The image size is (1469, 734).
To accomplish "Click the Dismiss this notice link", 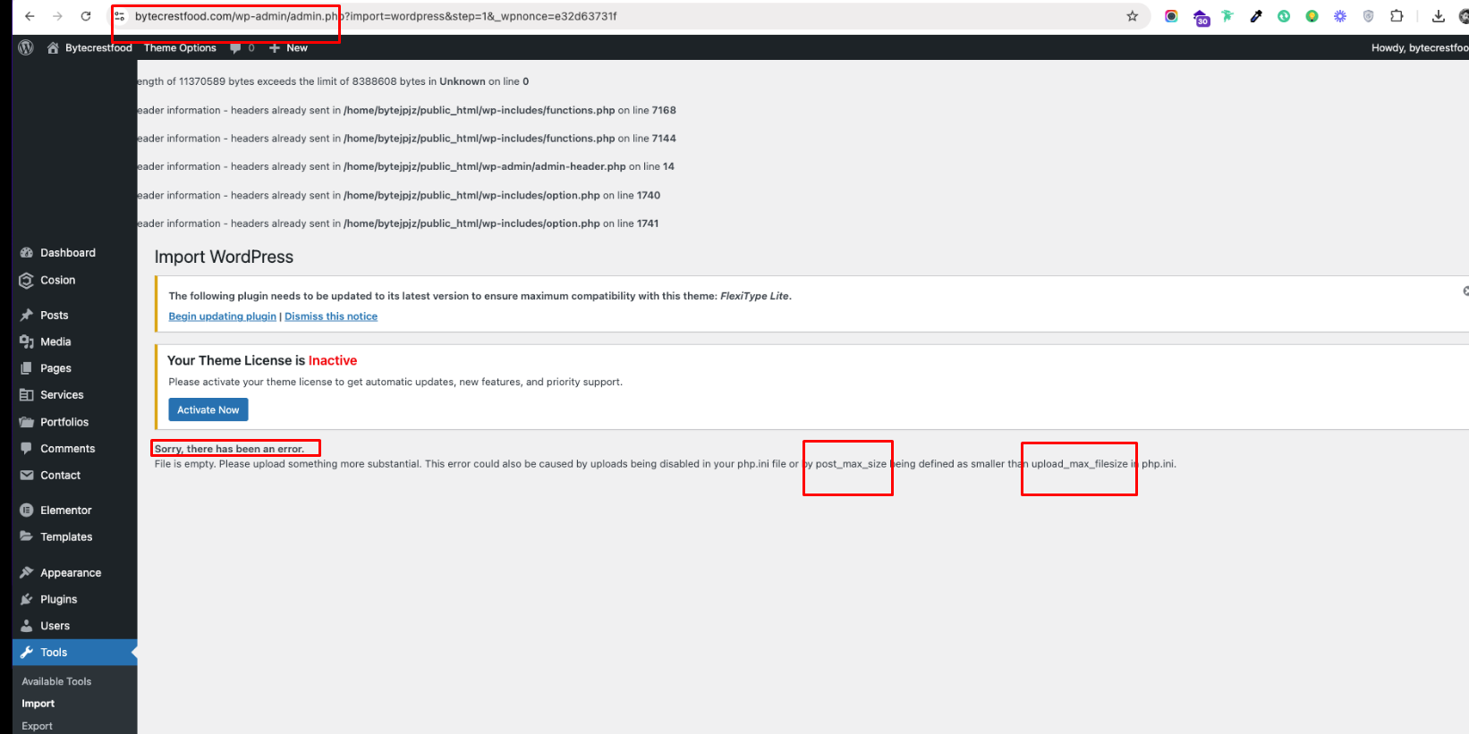I will 331,316.
